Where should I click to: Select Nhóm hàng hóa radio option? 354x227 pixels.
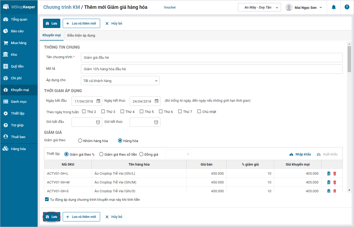pos(80,141)
